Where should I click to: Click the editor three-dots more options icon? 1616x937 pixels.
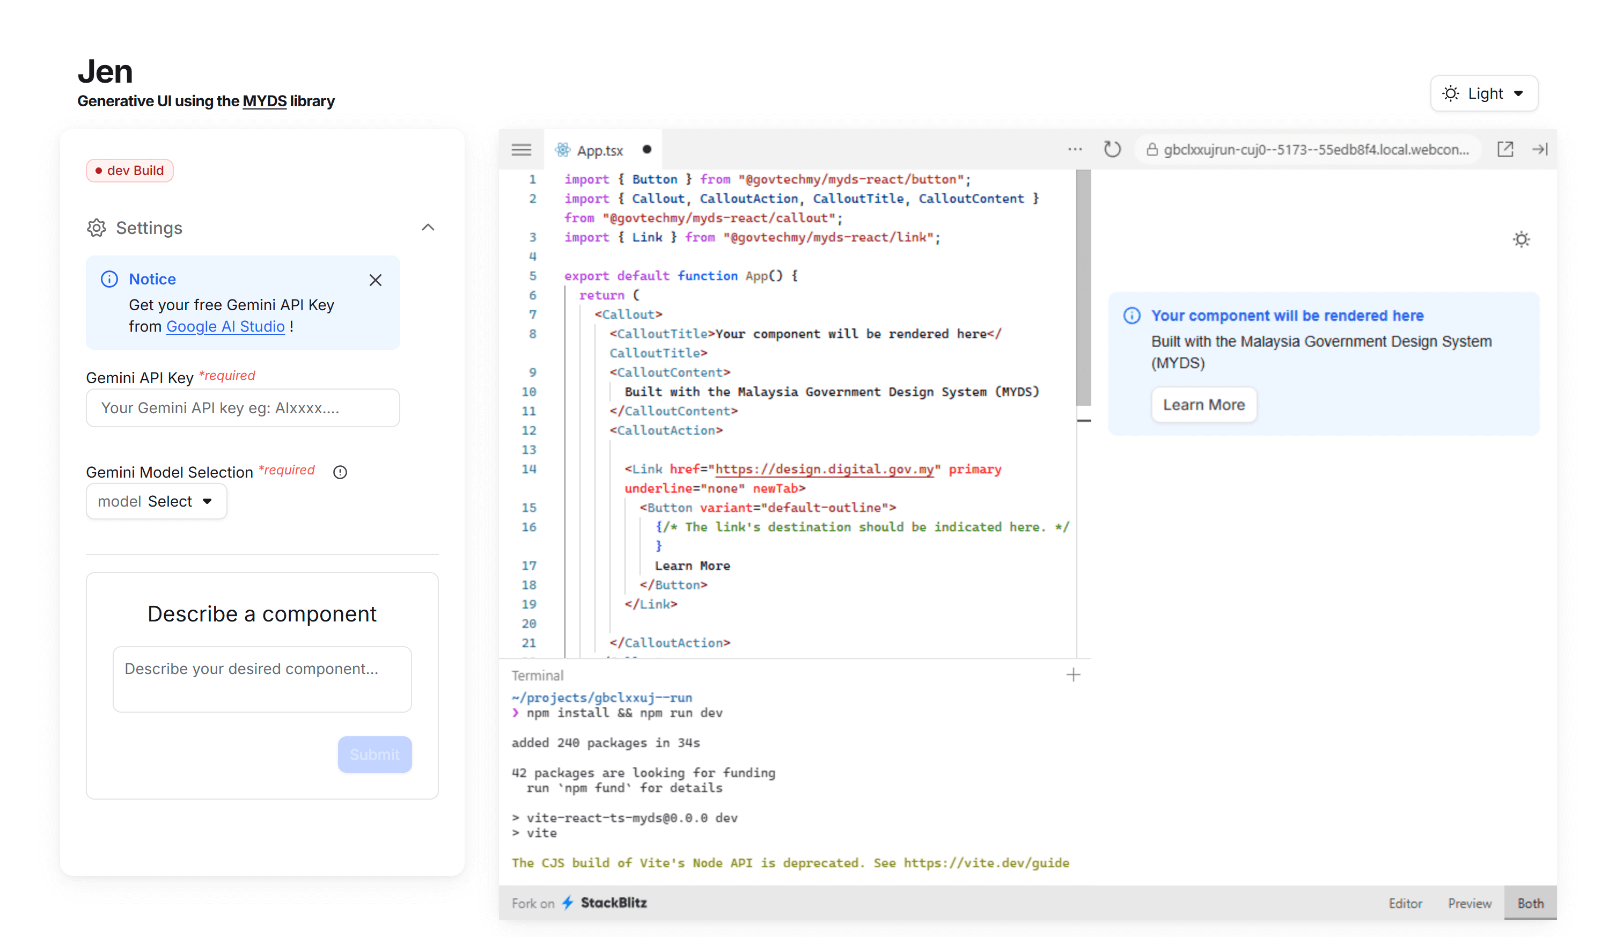[1075, 149]
